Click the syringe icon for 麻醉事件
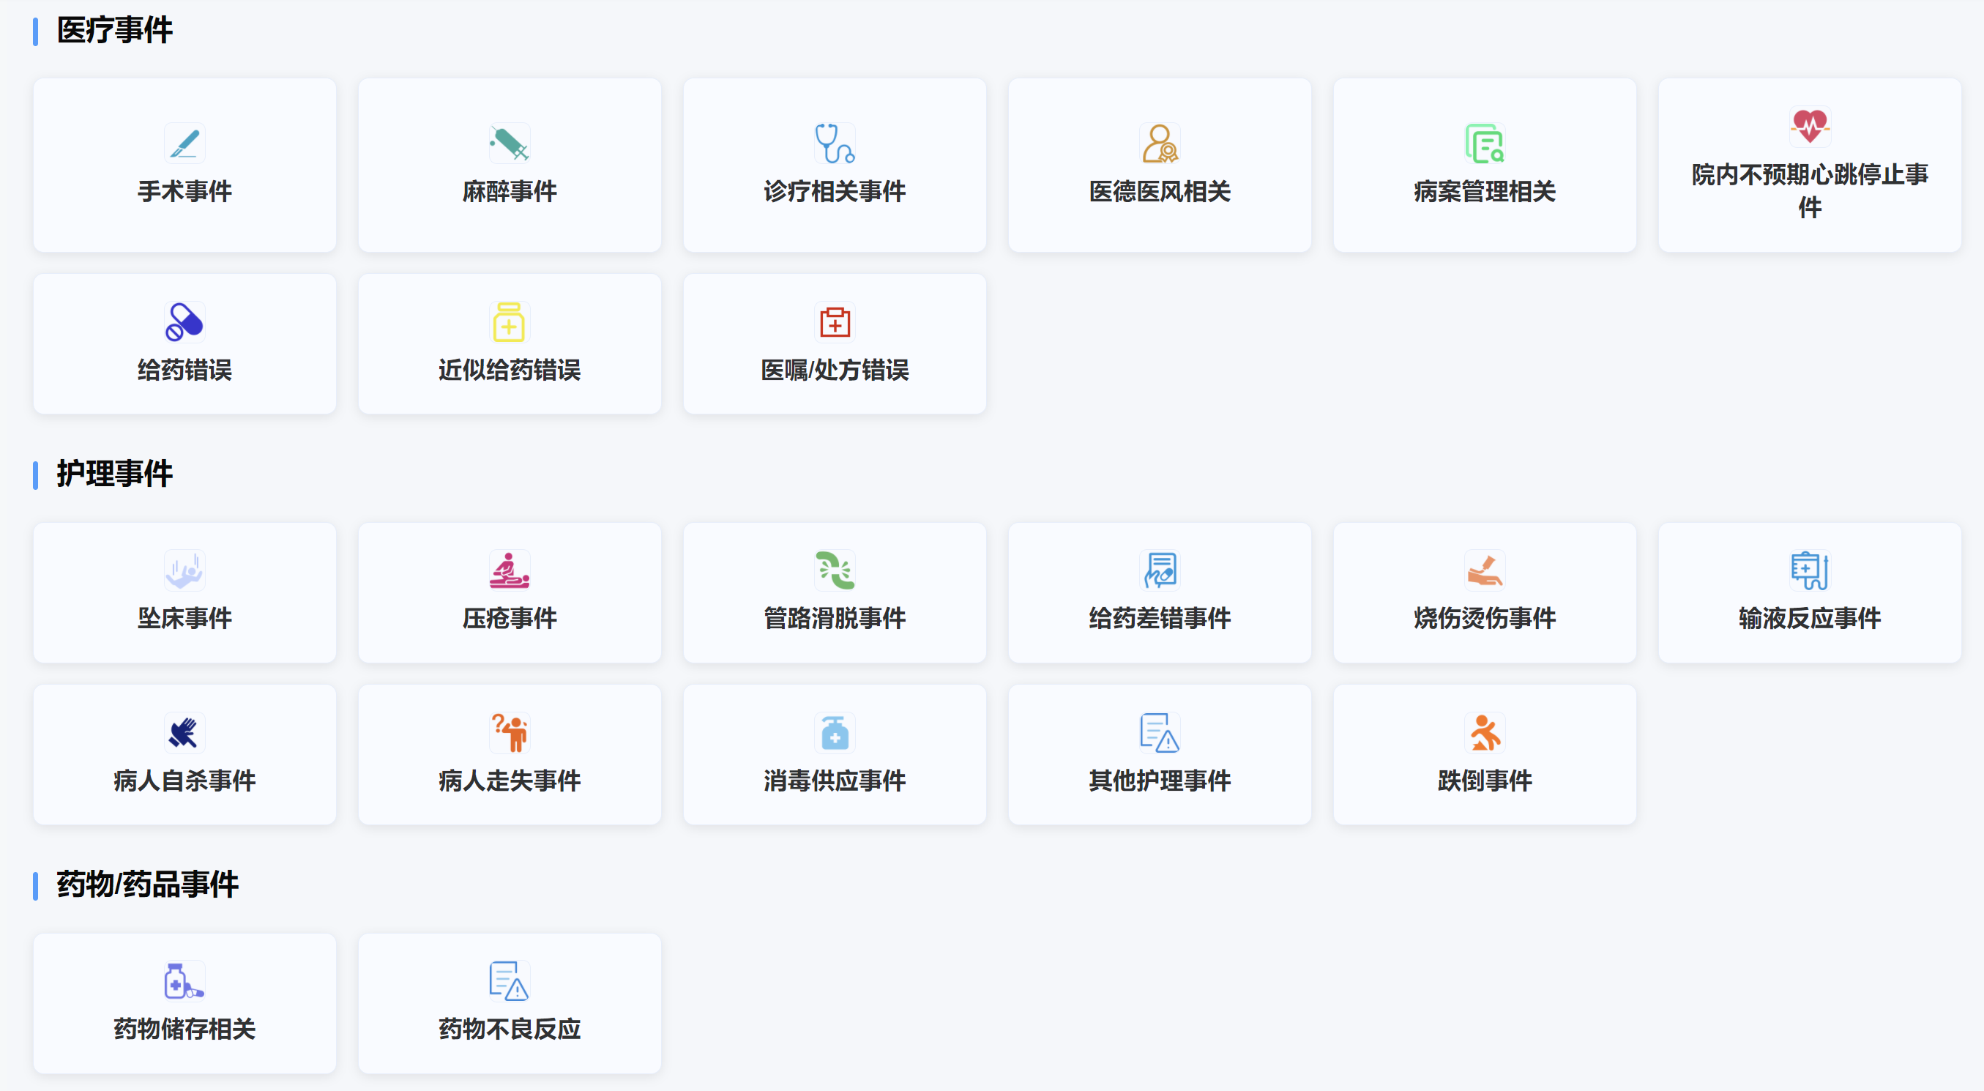 [x=509, y=143]
